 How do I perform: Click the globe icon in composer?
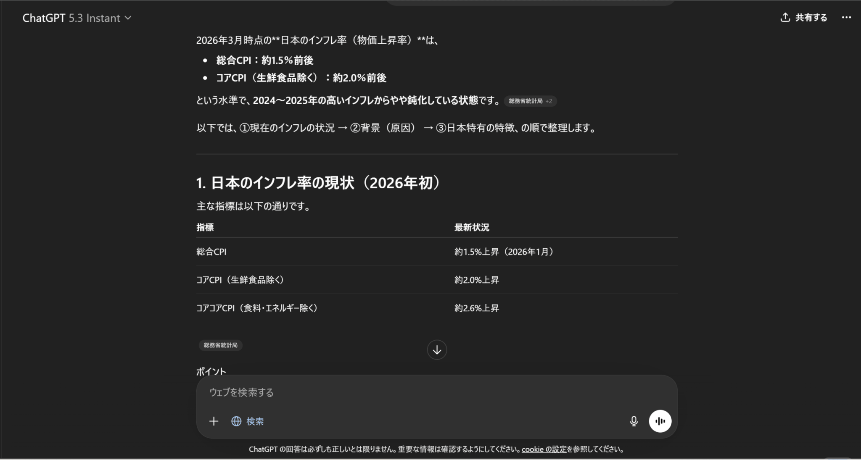pyautogui.click(x=236, y=421)
